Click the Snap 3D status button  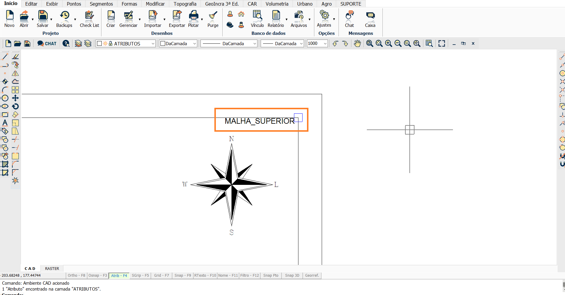292,276
